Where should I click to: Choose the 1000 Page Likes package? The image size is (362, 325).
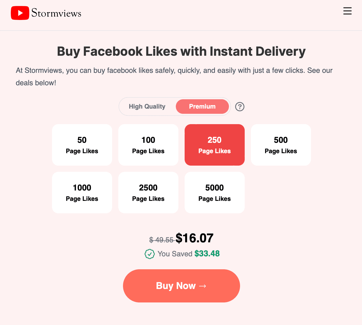click(x=82, y=193)
